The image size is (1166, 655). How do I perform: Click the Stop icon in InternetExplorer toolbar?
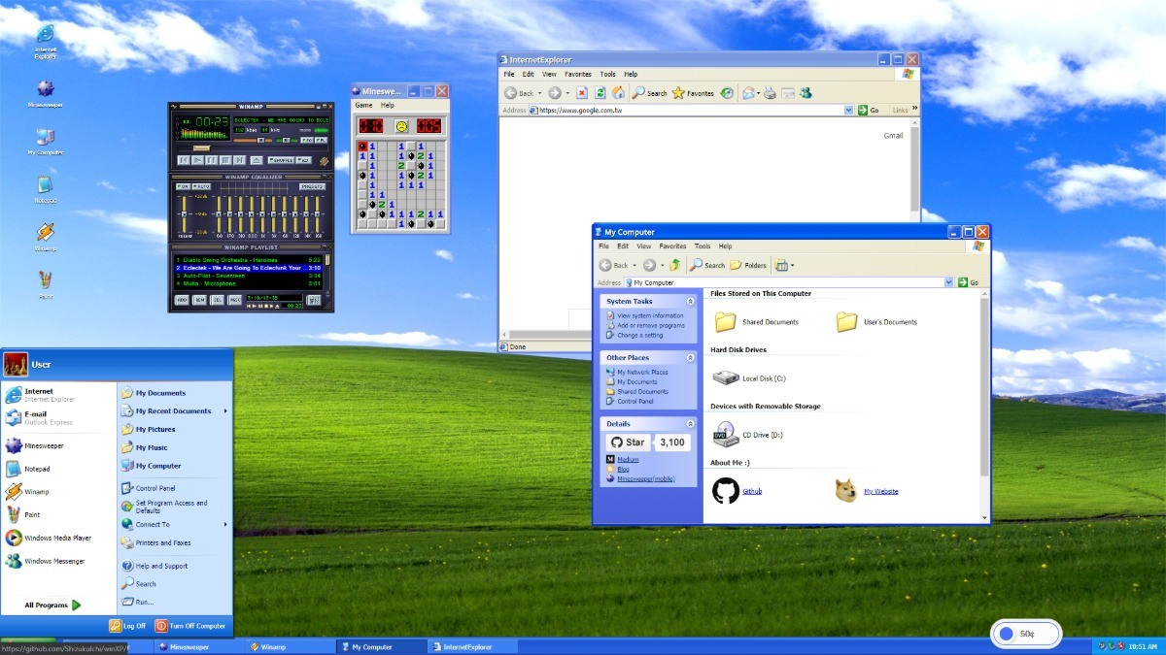pos(581,93)
